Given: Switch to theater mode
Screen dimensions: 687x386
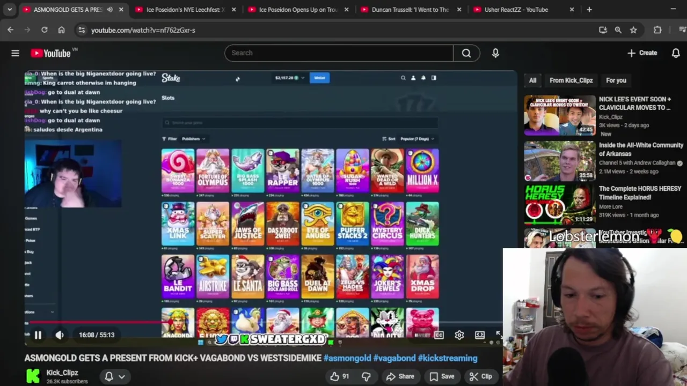Looking at the screenshot, I should pyautogui.click(x=480, y=335).
